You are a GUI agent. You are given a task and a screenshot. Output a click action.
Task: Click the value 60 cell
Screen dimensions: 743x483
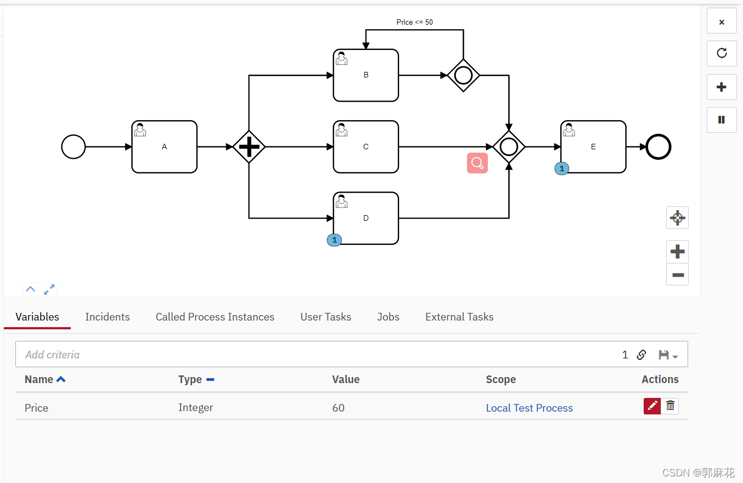click(339, 408)
